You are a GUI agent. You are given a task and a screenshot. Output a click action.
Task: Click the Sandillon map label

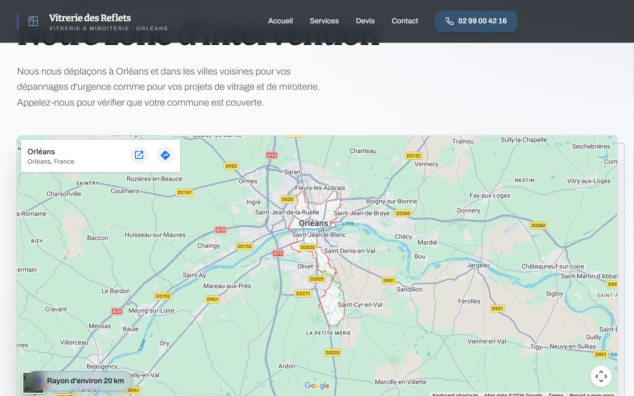click(409, 289)
